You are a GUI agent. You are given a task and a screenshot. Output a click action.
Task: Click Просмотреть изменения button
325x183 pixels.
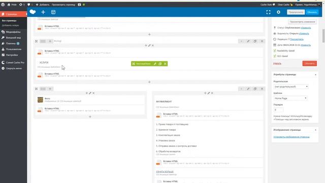pyautogui.click(x=302, y=21)
